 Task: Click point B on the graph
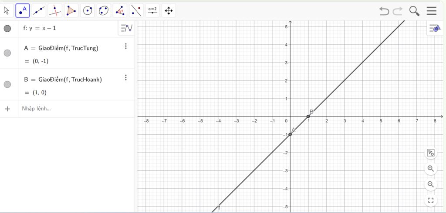(308, 116)
